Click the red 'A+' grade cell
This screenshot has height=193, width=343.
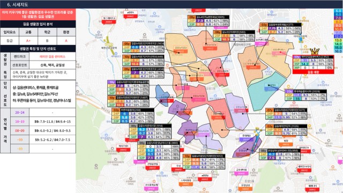click(x=28, y=41)
